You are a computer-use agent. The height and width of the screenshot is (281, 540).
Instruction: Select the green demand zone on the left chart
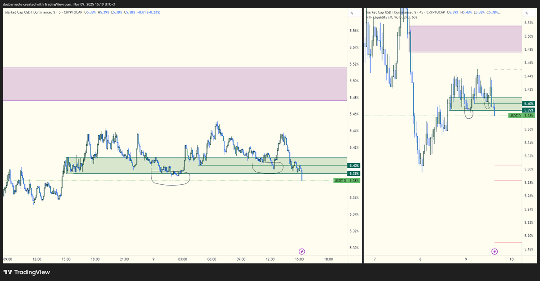pos(207,165)
